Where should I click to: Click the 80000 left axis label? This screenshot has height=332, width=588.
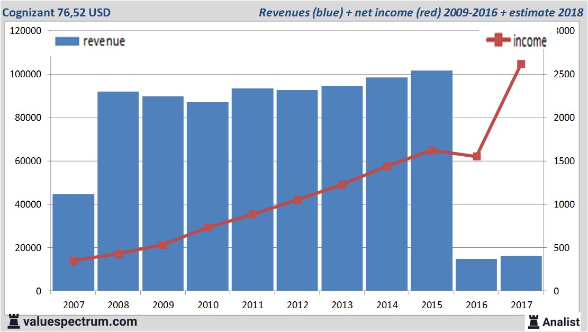pos(28,118)
